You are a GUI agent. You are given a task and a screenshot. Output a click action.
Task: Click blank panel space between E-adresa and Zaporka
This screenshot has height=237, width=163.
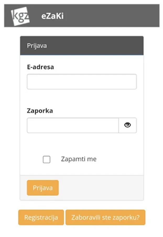pos(81,99)
